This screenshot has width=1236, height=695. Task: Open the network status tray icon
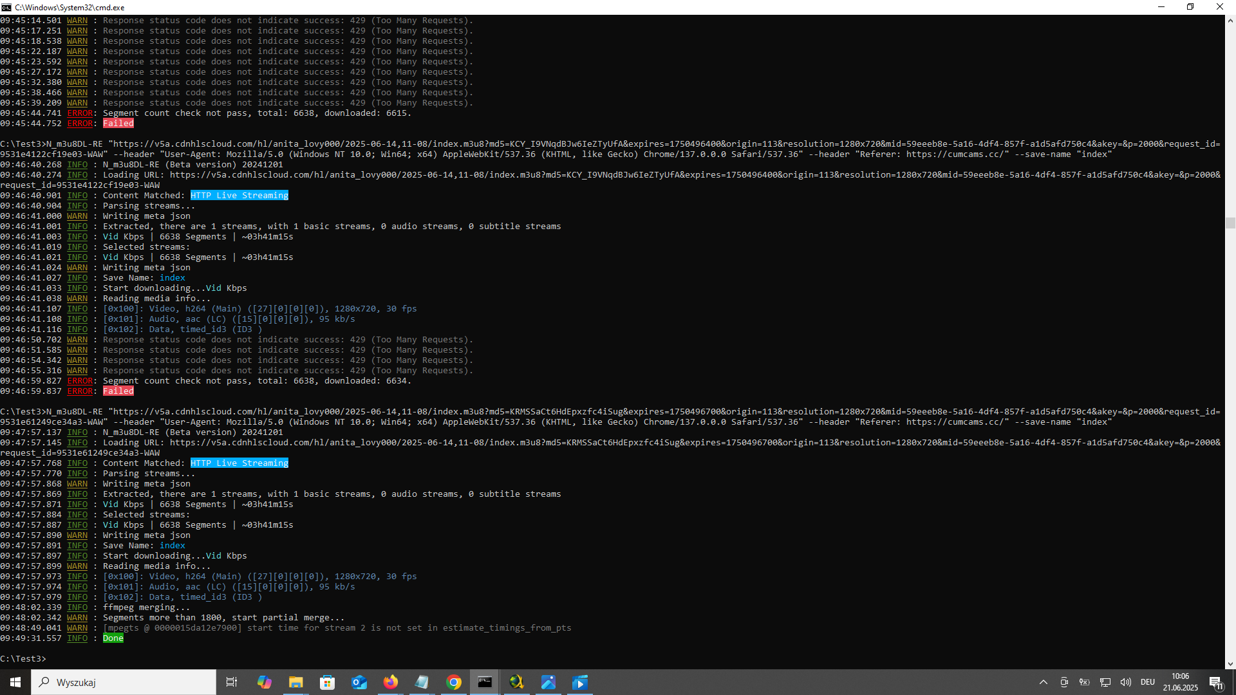point(1105,682)
